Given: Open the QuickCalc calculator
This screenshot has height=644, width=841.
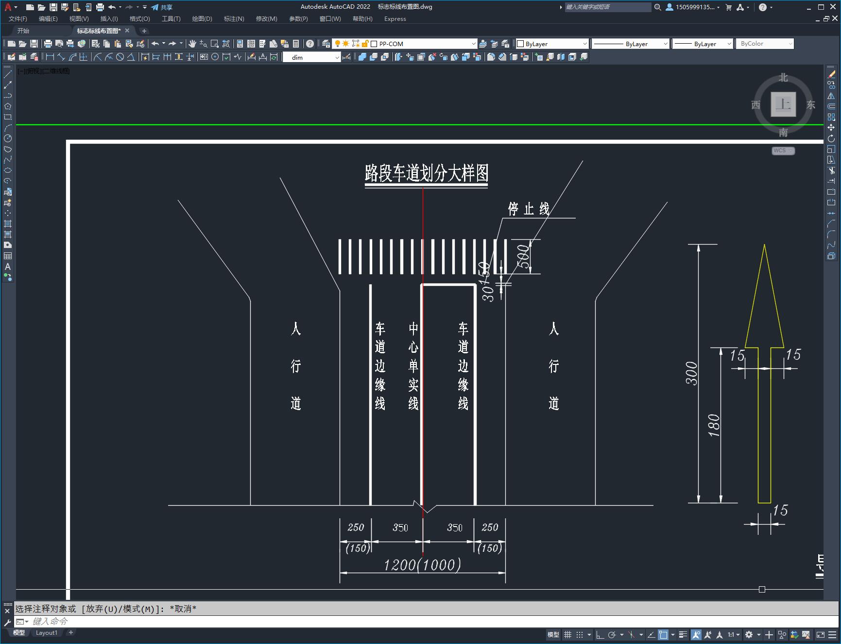Looking at the screenshot, I should pos(296,44).
